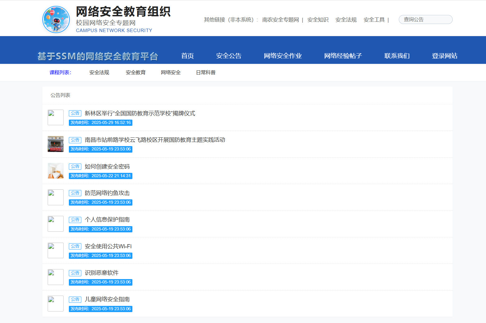The image size is (486, 323).
Task: Select the 日常科普 course category
Action: (x=206, y=72)
